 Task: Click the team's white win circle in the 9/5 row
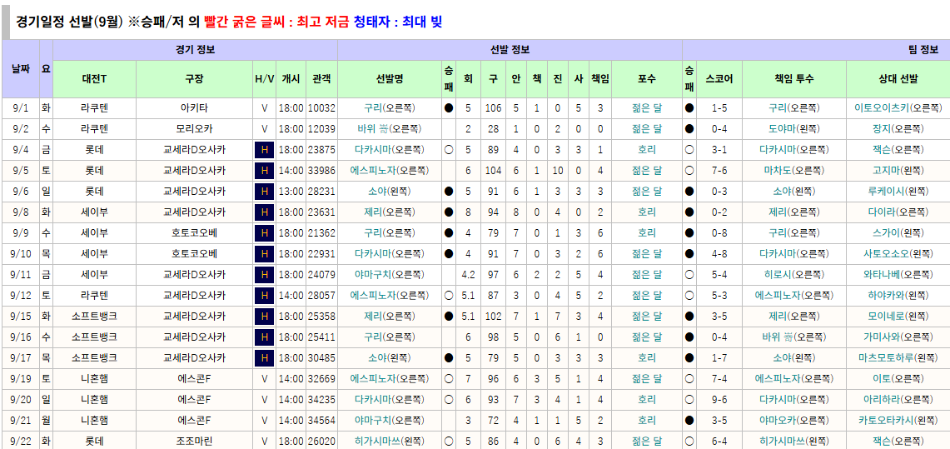click(689, 171)
